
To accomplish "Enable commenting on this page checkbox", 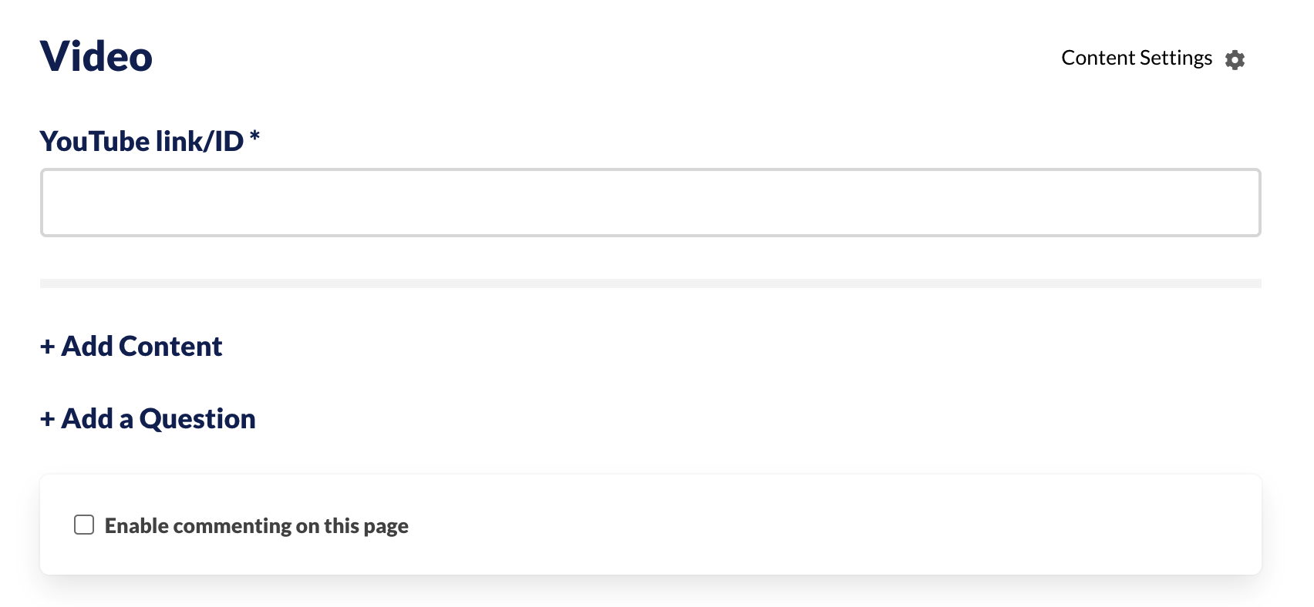I will tap(84, 525).
